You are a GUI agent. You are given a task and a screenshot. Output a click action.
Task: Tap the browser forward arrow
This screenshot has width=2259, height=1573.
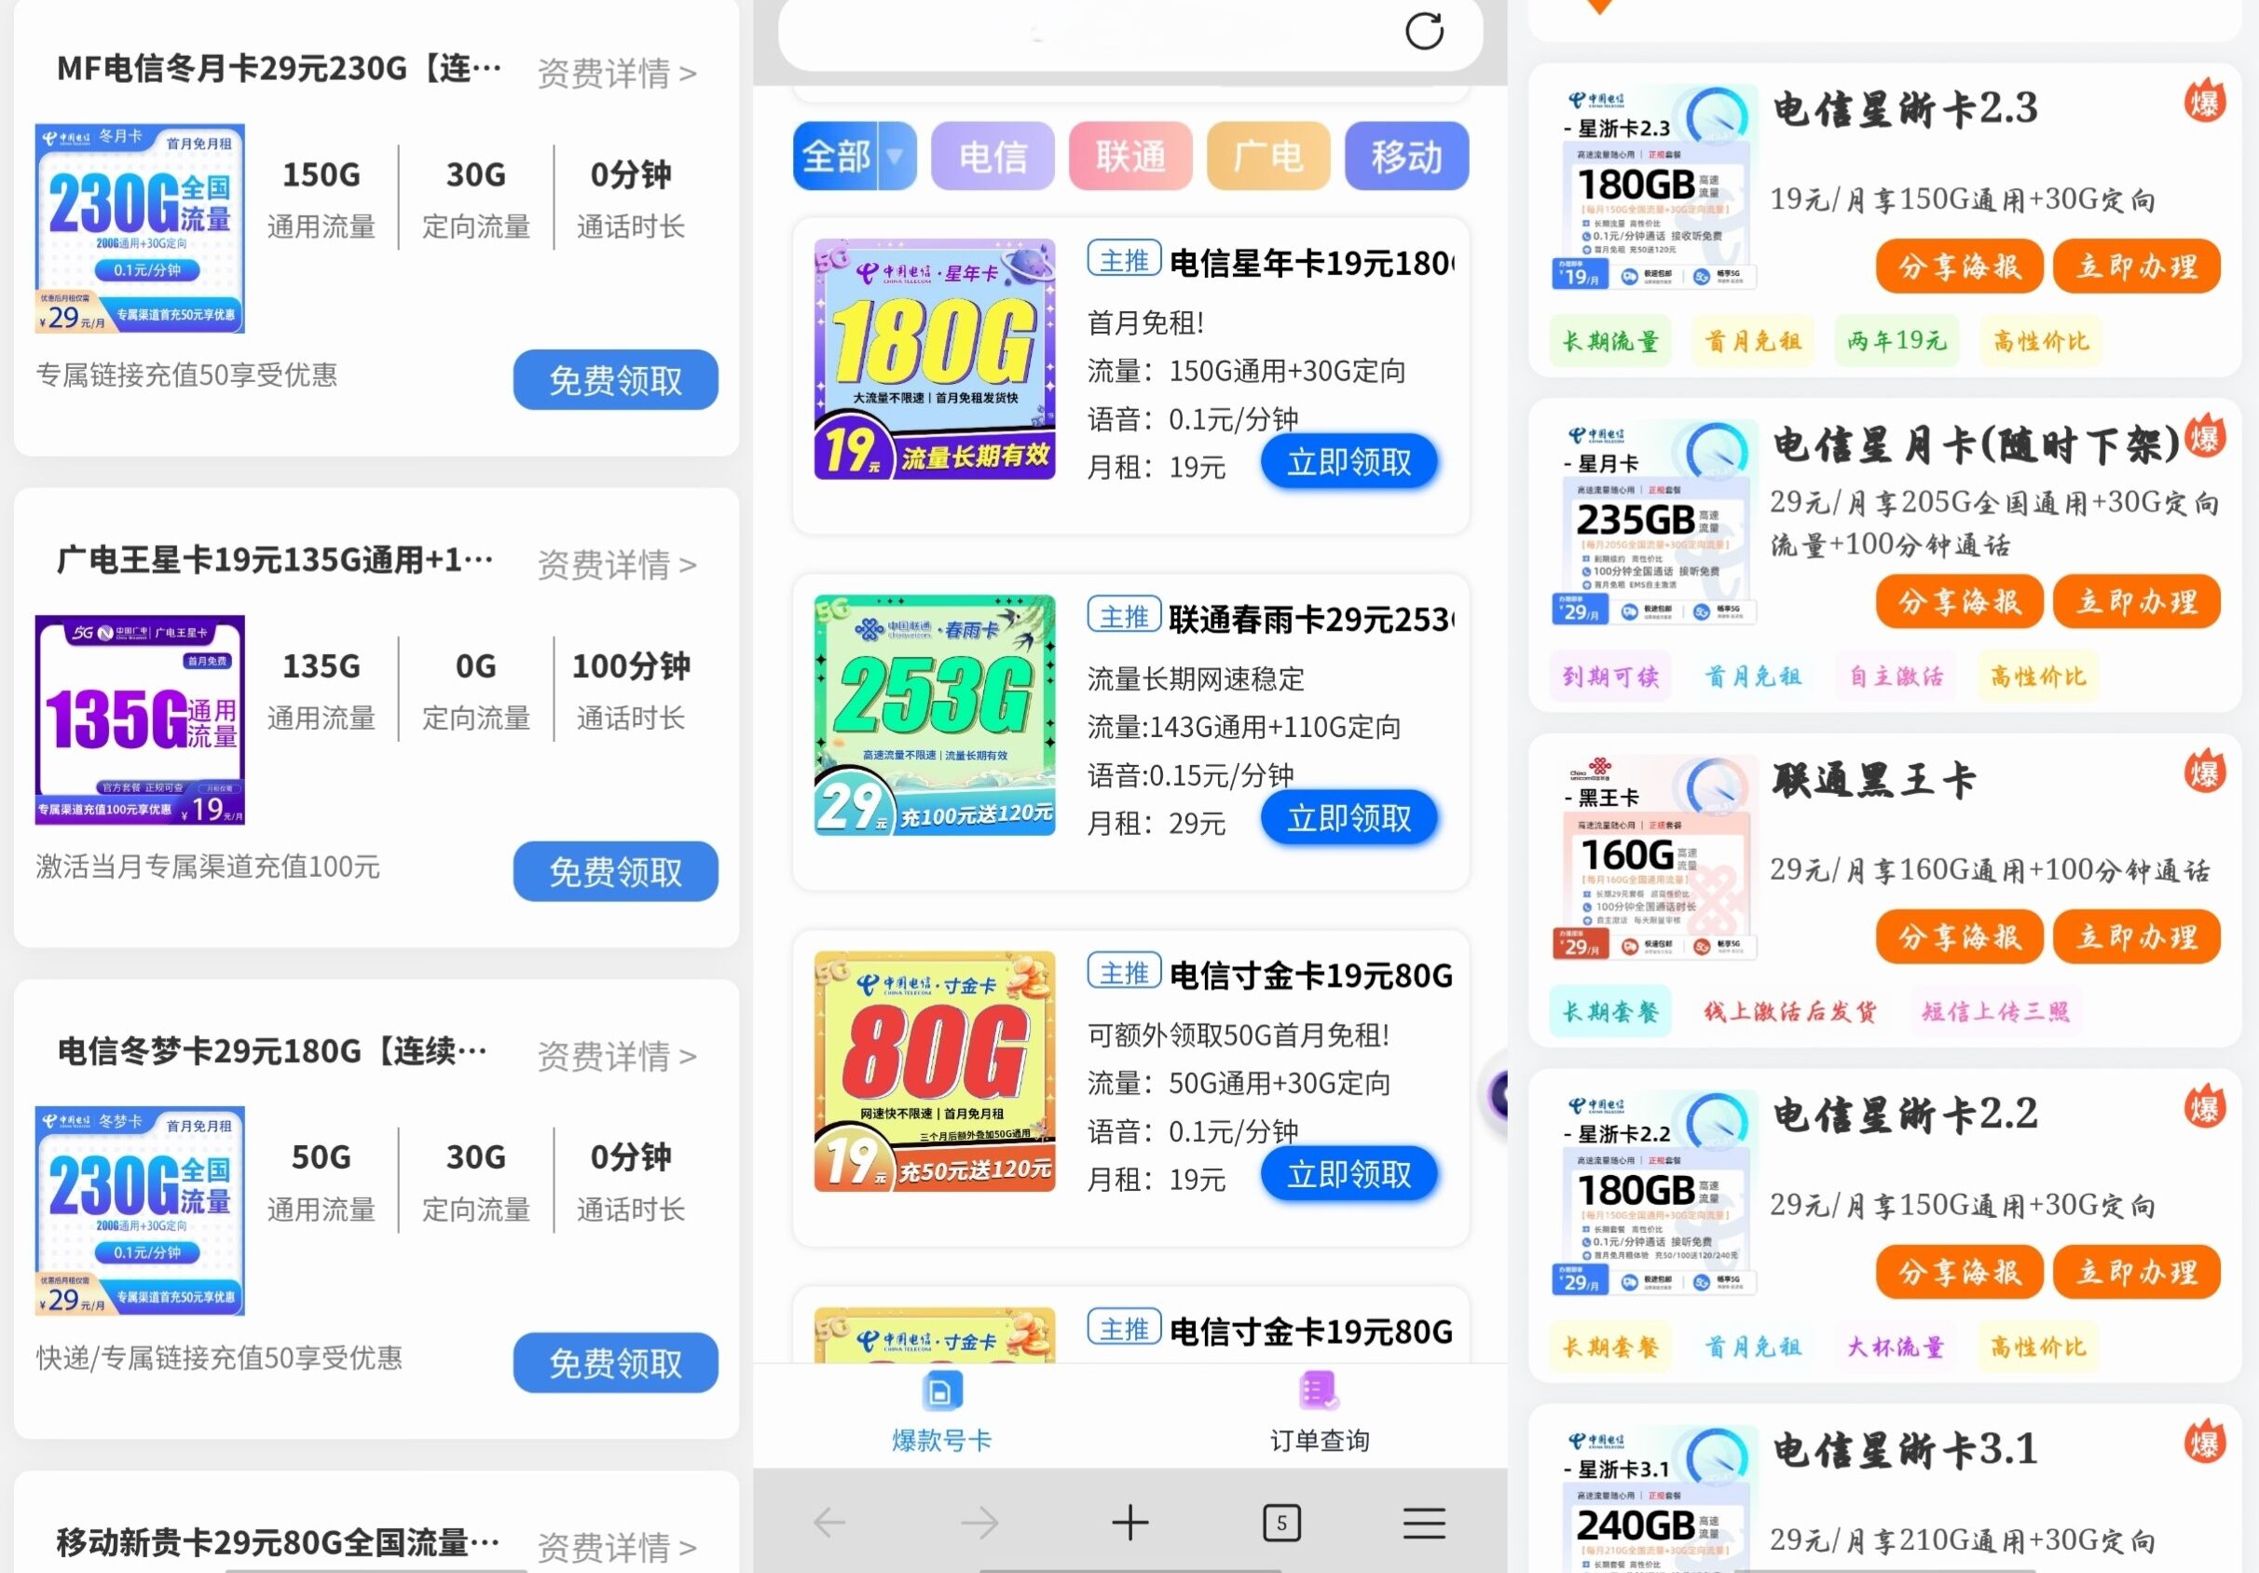pos(979,1522)
